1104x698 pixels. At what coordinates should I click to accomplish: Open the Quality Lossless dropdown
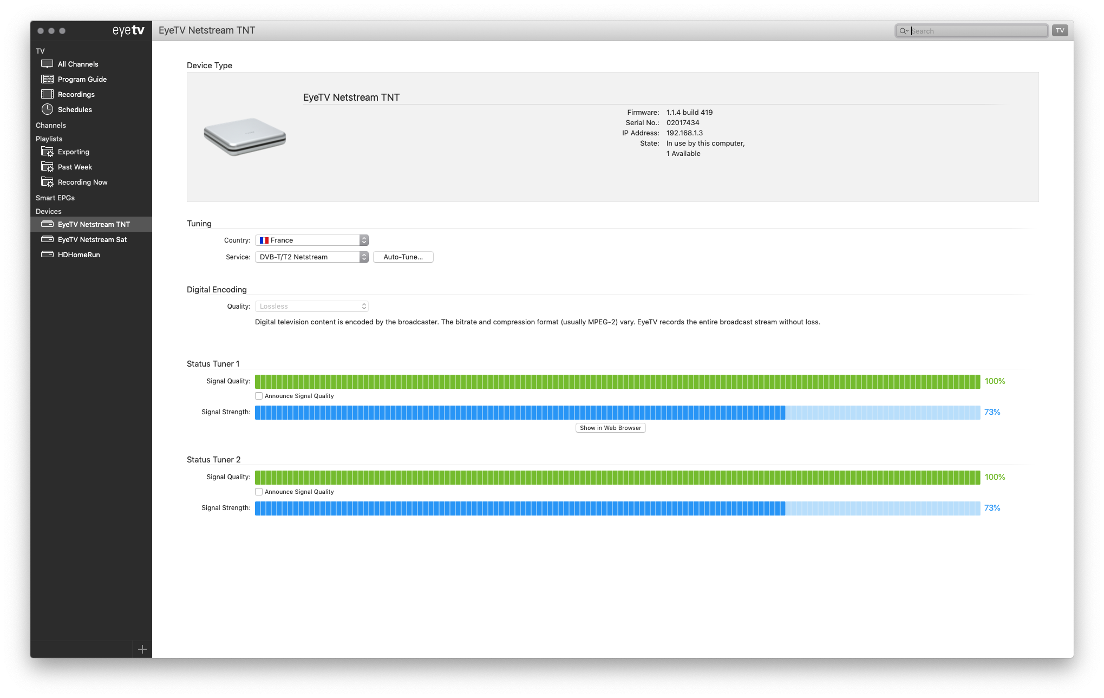pyautogui.click(x=311, y=306)
